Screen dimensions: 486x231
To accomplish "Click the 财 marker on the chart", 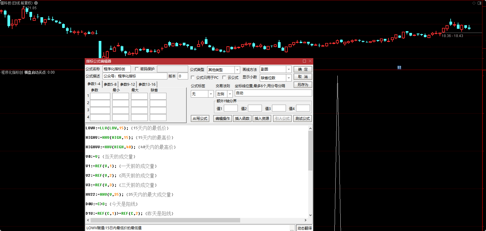I will tap(399, 68).
